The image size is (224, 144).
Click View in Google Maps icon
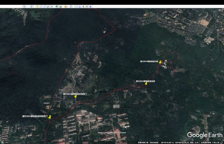coord(87,6)
